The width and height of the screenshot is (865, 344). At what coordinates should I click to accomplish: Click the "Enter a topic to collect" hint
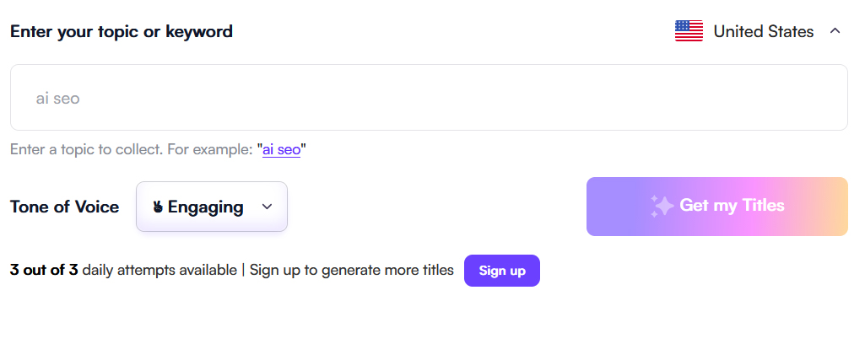pyautogui.click(x=86, y=150)
